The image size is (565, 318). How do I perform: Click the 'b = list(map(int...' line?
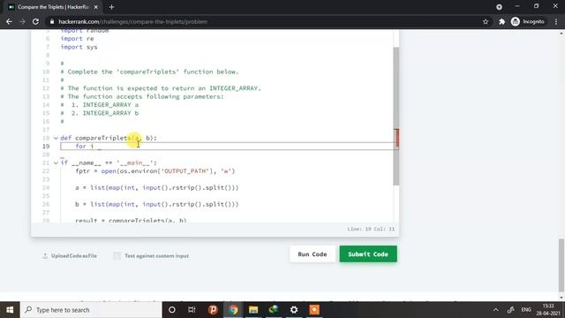157,204
